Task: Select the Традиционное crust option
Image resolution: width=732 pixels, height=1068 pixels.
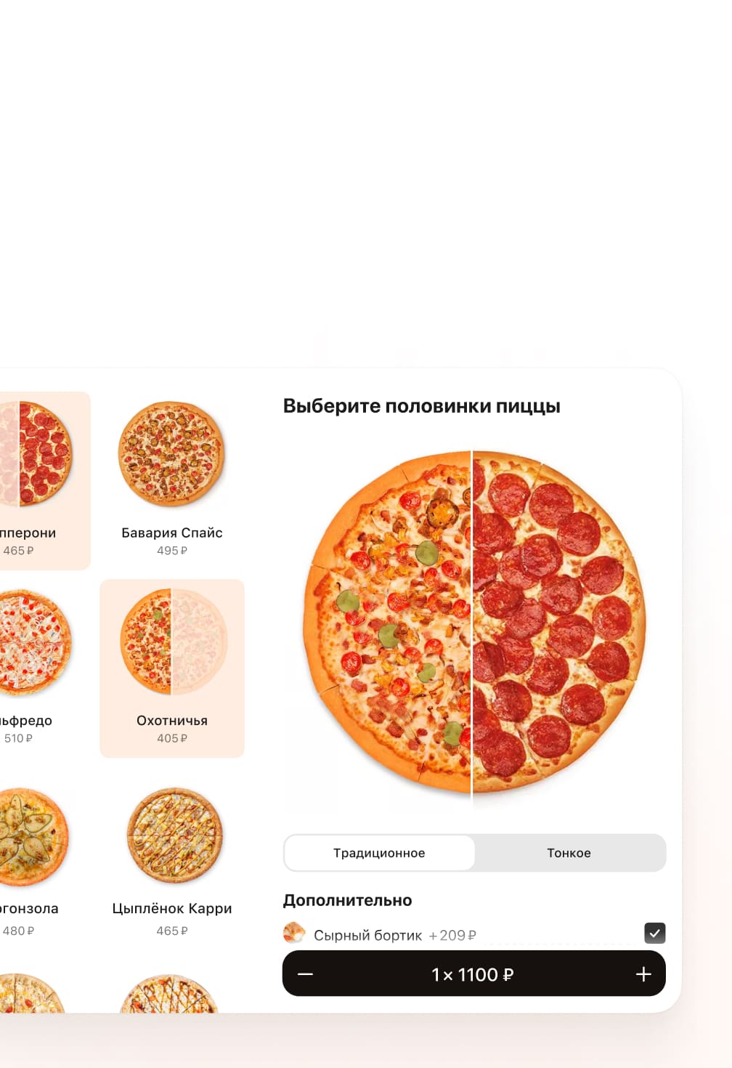Action: tap(379, 853)
